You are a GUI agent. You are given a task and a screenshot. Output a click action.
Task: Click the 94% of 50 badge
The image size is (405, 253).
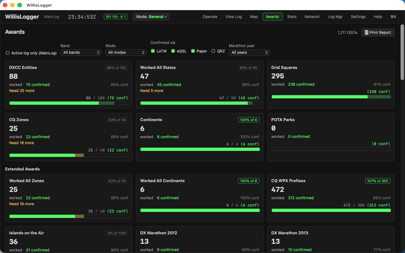tap(248, 68)
